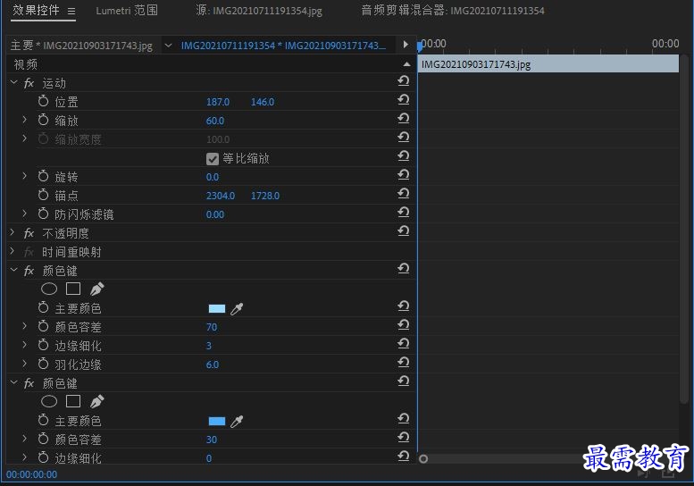Edit the scale value 60.0
The width and height of the screenshot is (694, 486).
click(x=215, y=121)
